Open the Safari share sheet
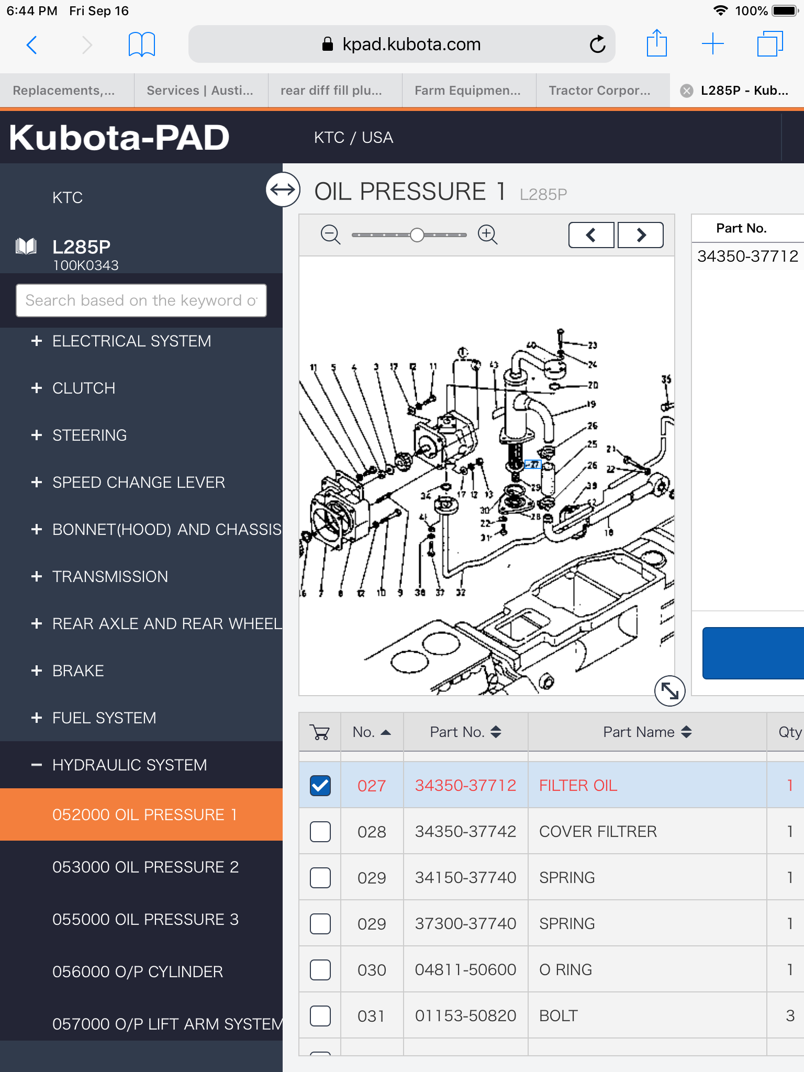 coord(656,43)
